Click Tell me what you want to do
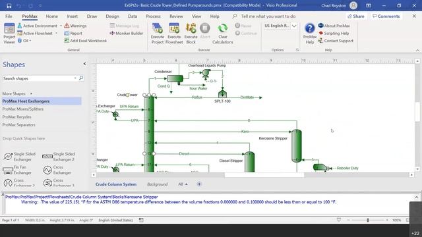 [x=268, y=16]
